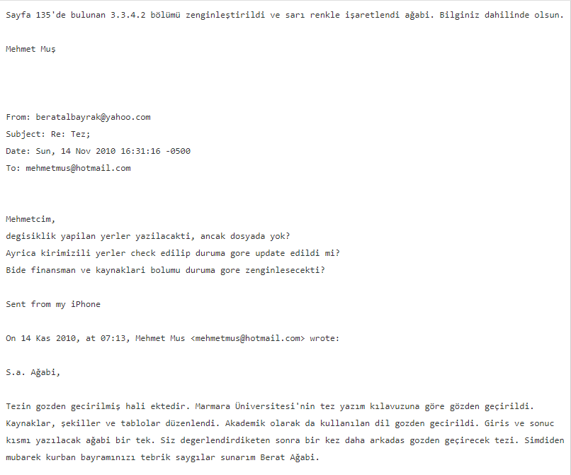Click the line starting 'Tezin gozden gecirilmiş'
The image size is (571, 475).
(269, 406)
